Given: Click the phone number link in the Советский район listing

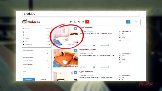Looking at the screenshot, I should [83, 45].
